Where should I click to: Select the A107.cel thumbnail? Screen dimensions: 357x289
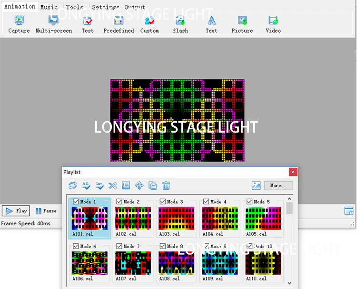(x=133, y=263)
